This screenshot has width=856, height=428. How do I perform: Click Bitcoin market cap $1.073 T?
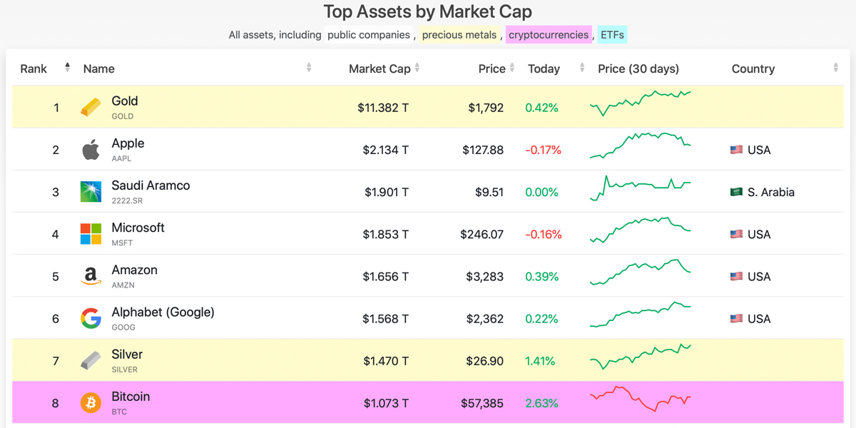[x=386, y=403]
